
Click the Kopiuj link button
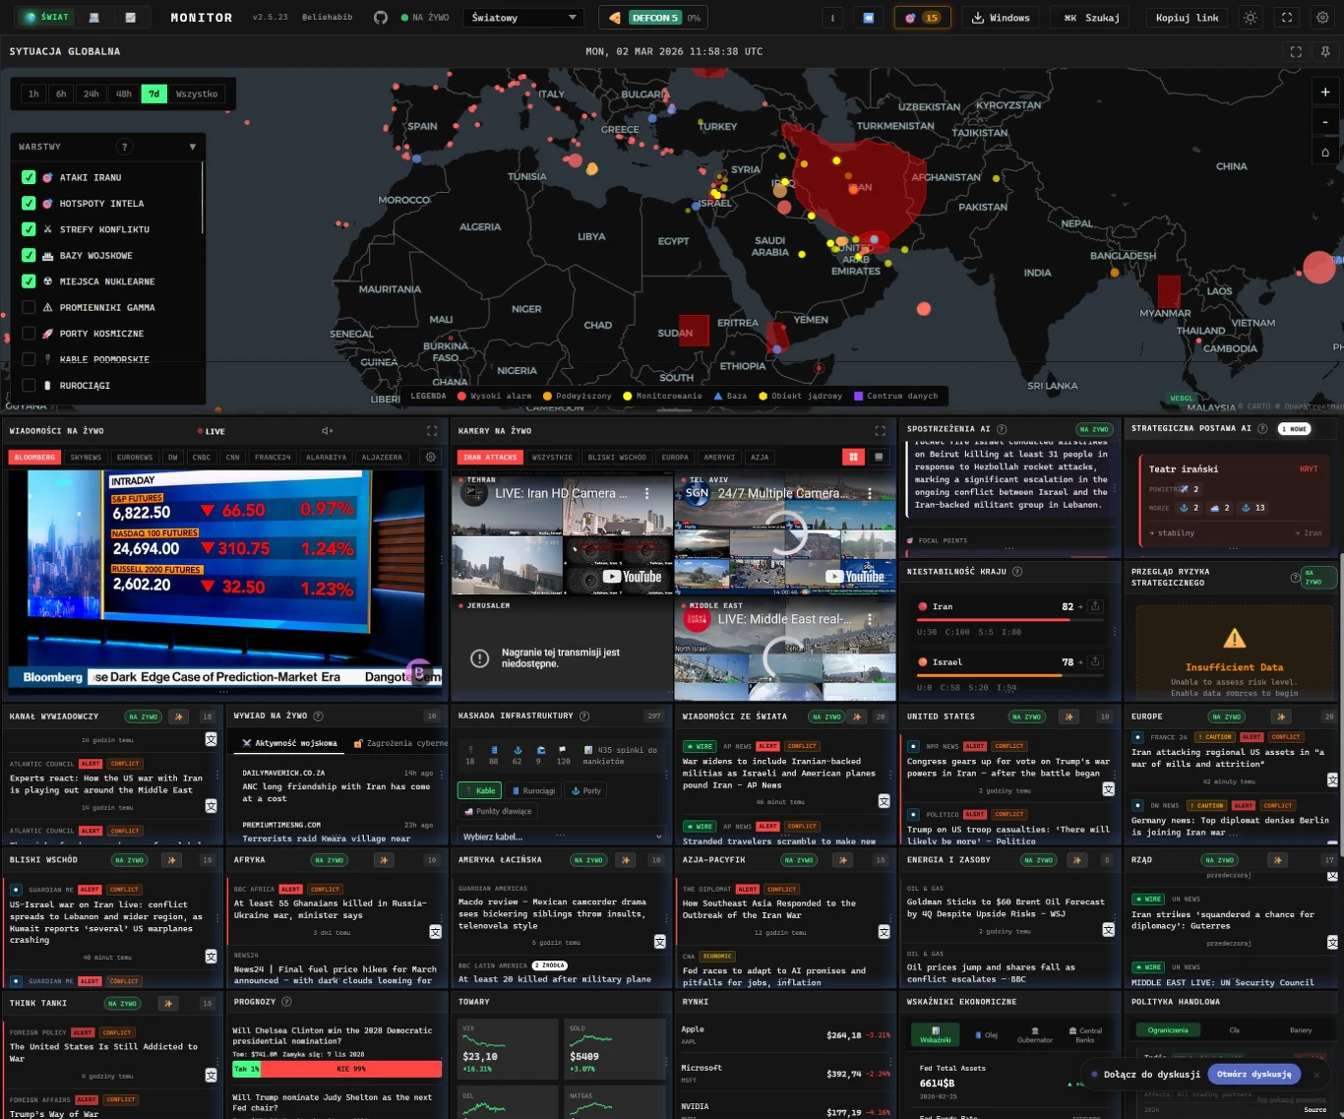(1187, 18)
